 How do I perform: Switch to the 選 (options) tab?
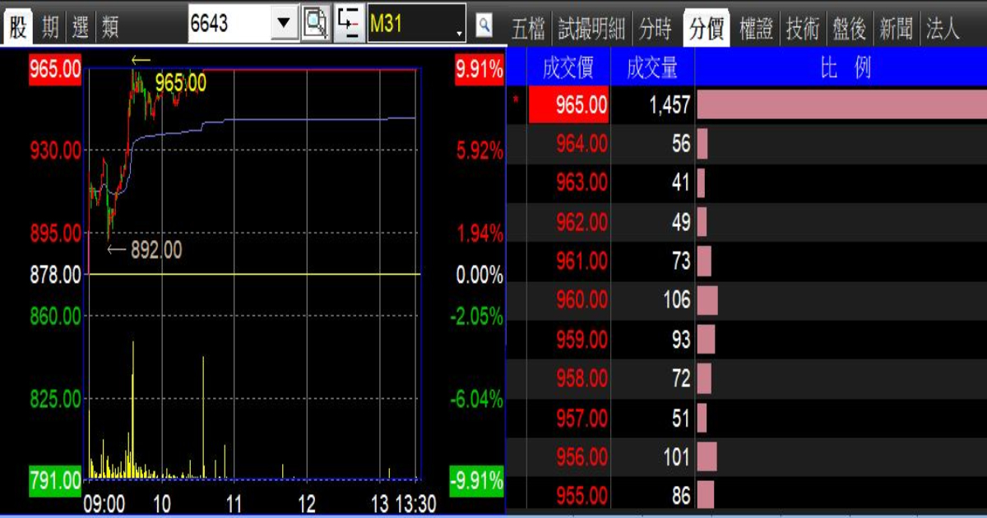(x=81, y=29)
